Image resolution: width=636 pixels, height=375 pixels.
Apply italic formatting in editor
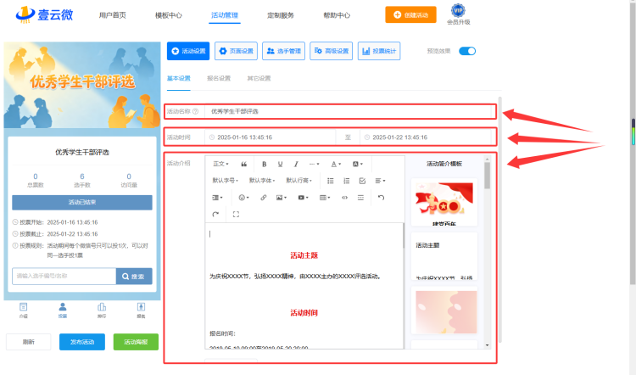tap(296, 164)
